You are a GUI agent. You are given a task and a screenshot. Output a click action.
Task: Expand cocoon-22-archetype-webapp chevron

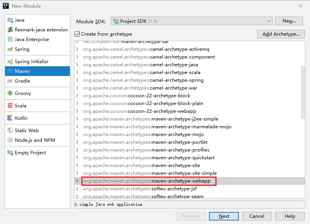pyautogui.click(x=77, y=111)
